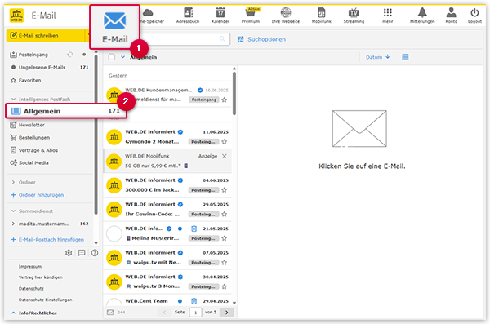Click the Seite page number field

(x=196, y=312)
